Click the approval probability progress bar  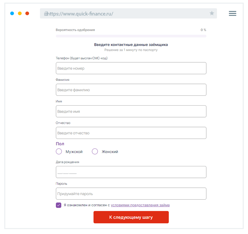131,36
